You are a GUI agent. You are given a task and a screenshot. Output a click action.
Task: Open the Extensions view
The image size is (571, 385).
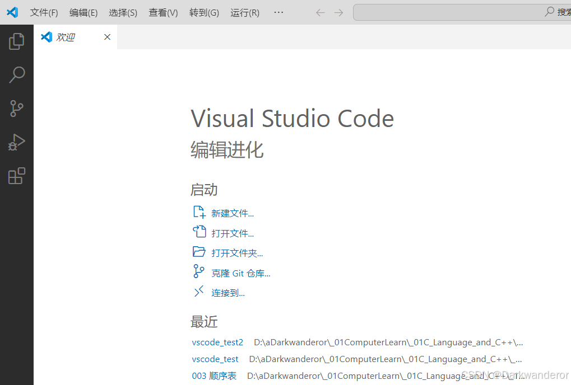pos(17,176)
